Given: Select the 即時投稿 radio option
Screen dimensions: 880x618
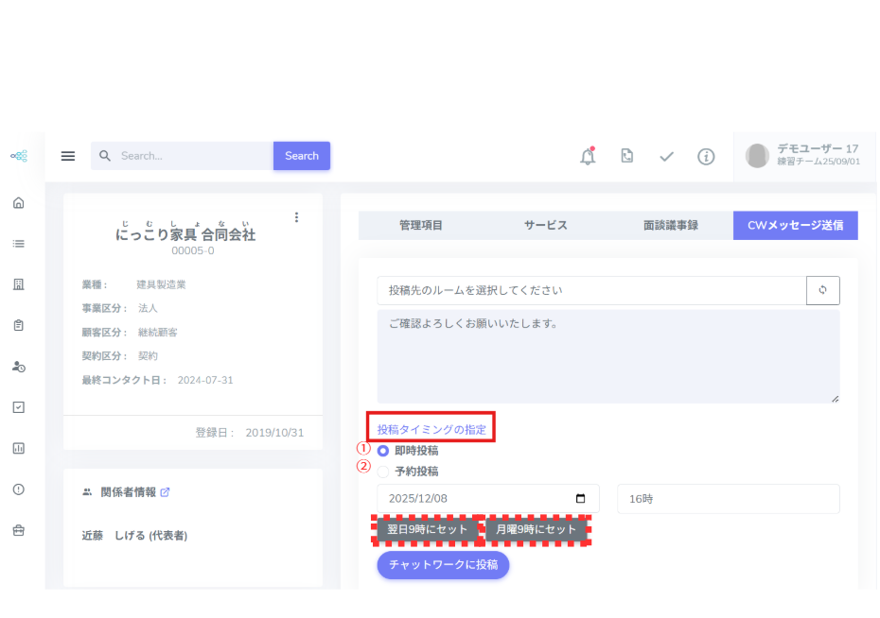Looking at the screenshot, I should tap(383, 451).
